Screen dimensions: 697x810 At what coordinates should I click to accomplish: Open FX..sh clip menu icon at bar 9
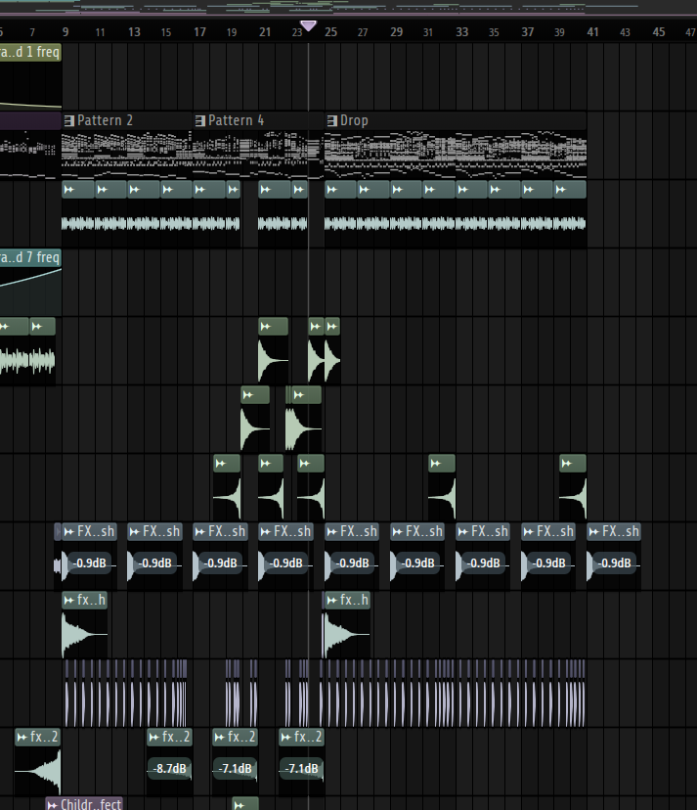pos(69,531)
